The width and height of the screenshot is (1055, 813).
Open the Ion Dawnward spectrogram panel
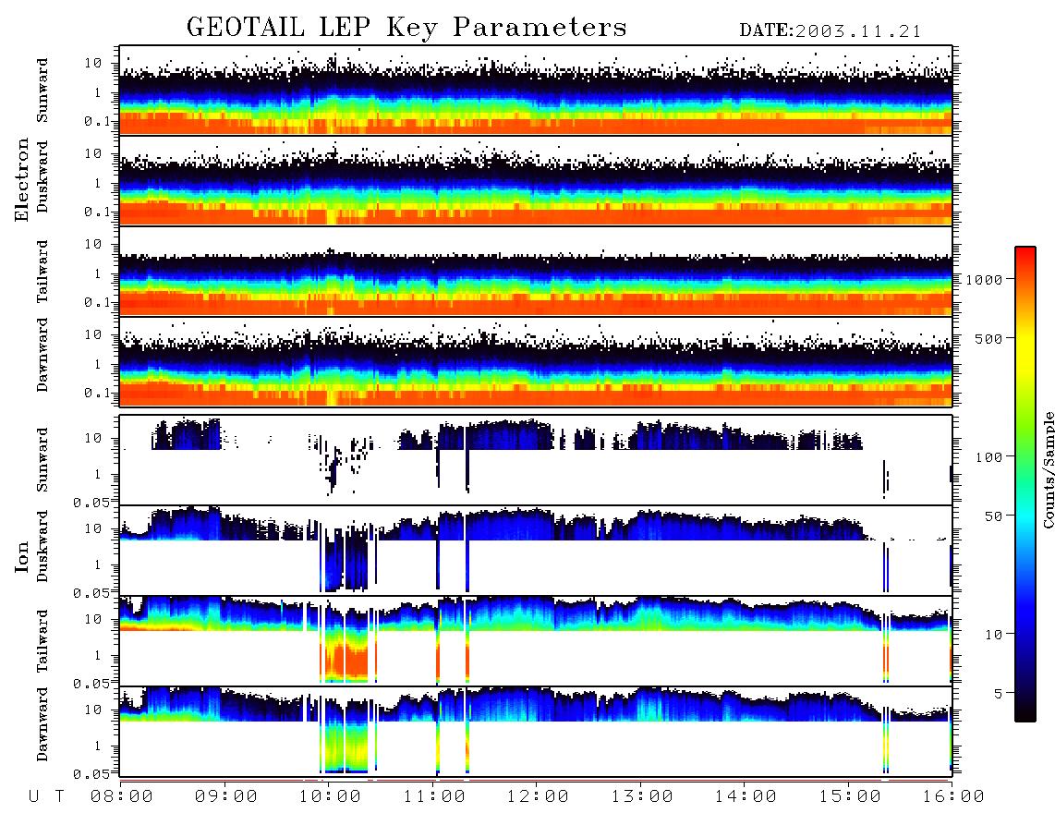(536, 731)
